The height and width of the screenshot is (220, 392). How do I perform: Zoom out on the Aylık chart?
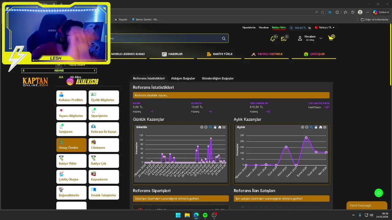click(x=307, y=127)
